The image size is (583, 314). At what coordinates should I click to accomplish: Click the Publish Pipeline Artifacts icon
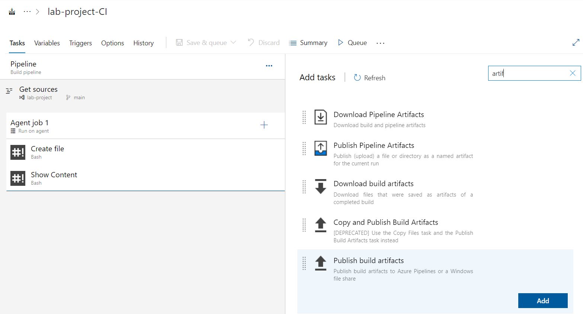point(321,148)
